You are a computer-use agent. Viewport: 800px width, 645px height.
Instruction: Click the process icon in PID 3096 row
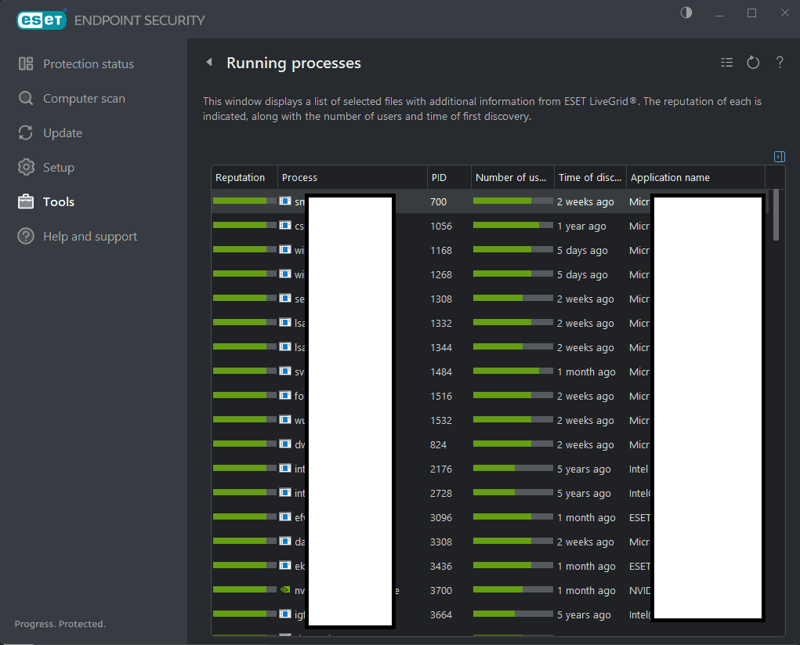pyautogui.click(x=285, y=516)
